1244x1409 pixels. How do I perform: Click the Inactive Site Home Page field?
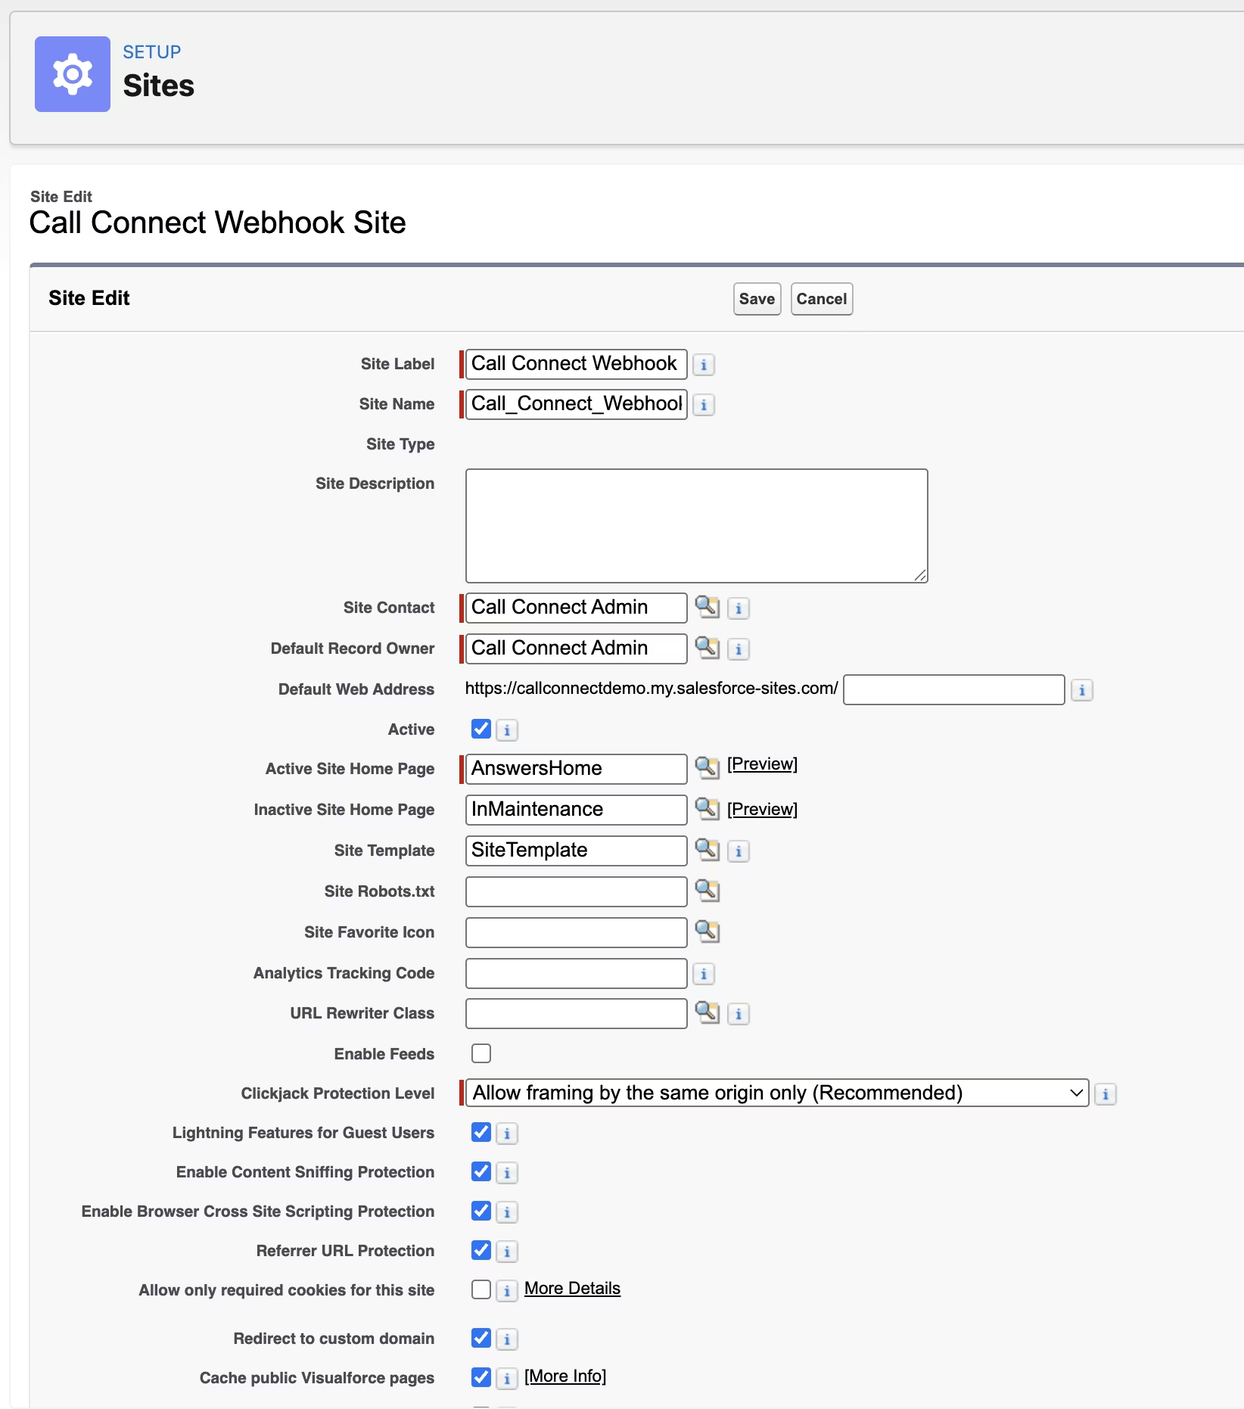tap(577, 810)
